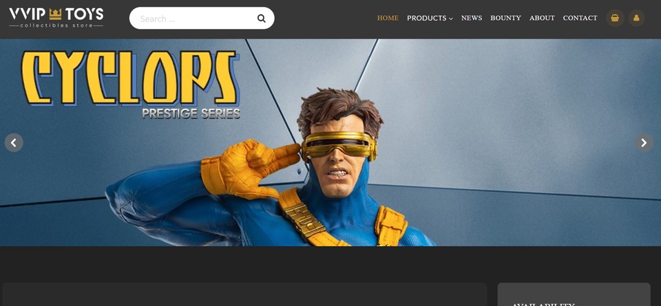The height and width of the screenshot is (306, 661).
Task: Open the BOUNTY page
Action: (505, 18)
